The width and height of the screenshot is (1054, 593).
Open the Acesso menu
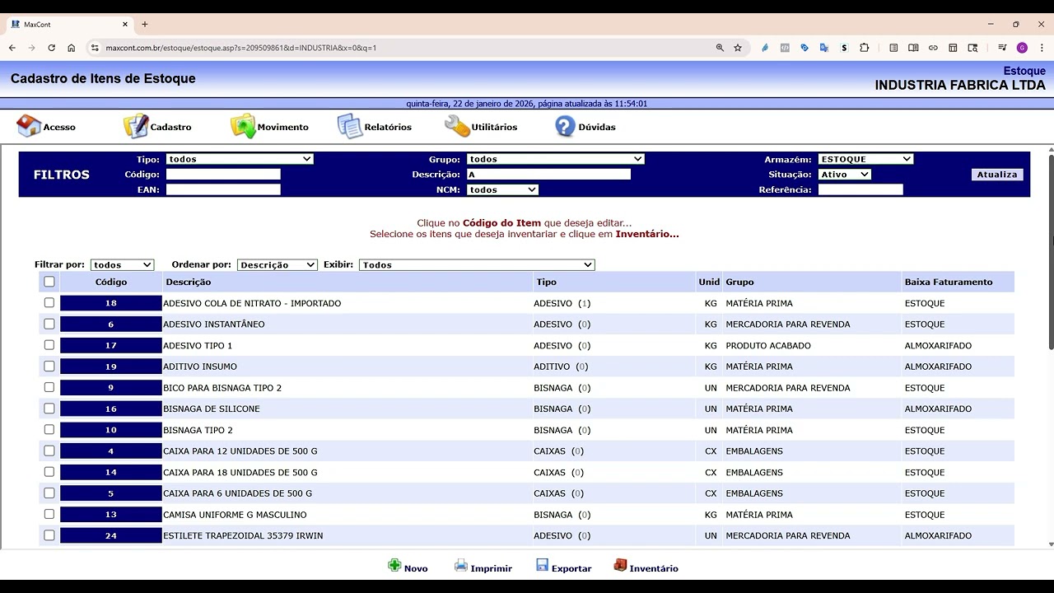(59, 127)
